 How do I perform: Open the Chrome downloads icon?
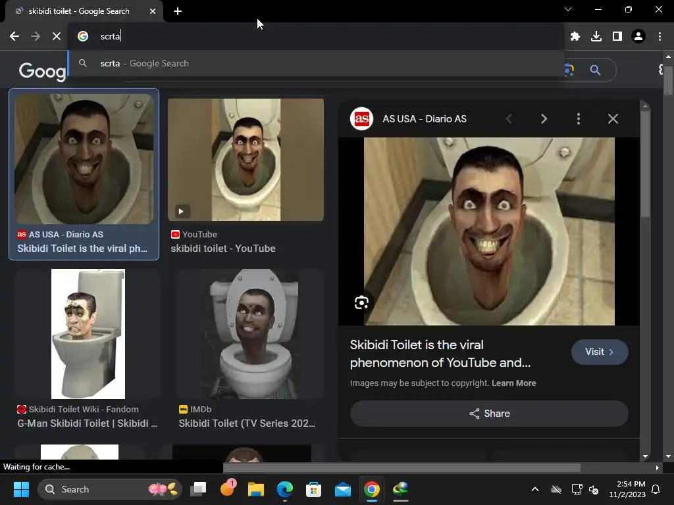596,37
